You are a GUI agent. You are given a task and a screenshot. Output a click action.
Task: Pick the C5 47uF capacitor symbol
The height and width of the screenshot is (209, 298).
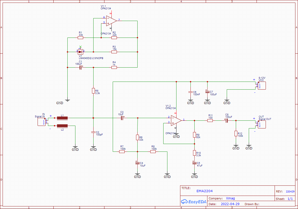[x=194, y=163]
